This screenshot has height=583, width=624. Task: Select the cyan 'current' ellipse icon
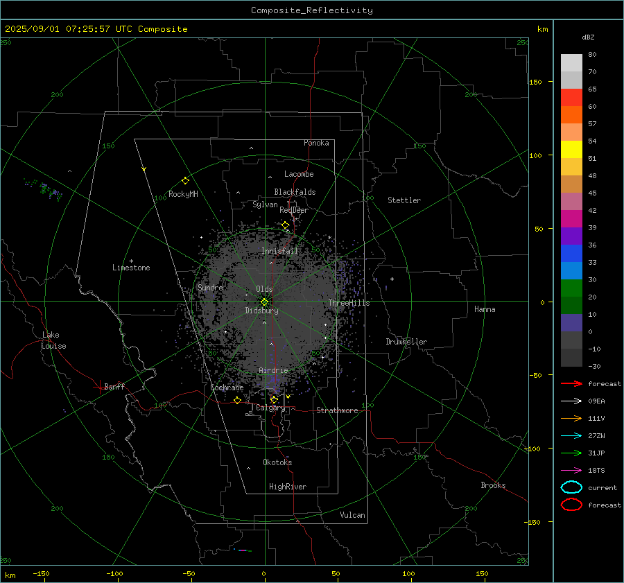[x=571, y=487]
